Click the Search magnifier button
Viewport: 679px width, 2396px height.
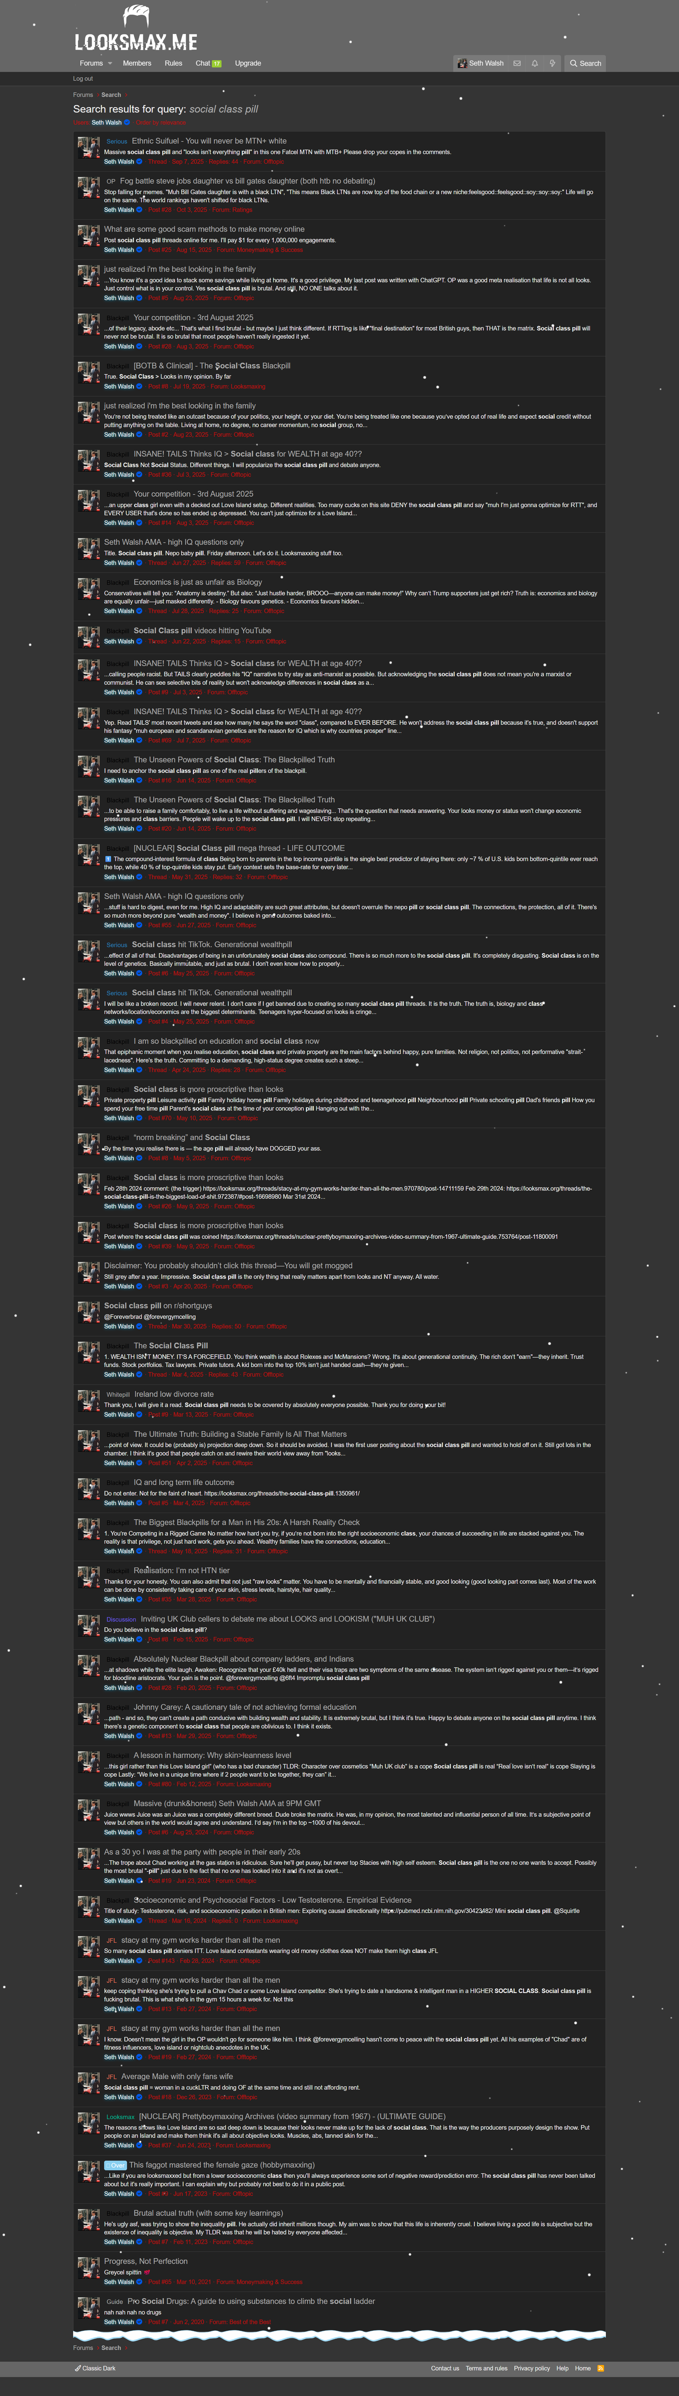point(585,63)
